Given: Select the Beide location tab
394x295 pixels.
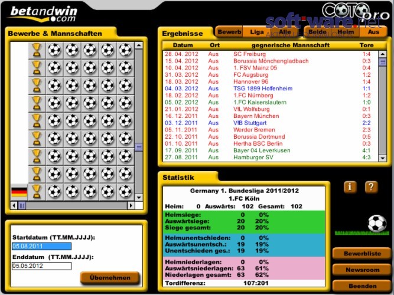Looking at the screenshot, I should pyautogui.click(x=317, y=32).
